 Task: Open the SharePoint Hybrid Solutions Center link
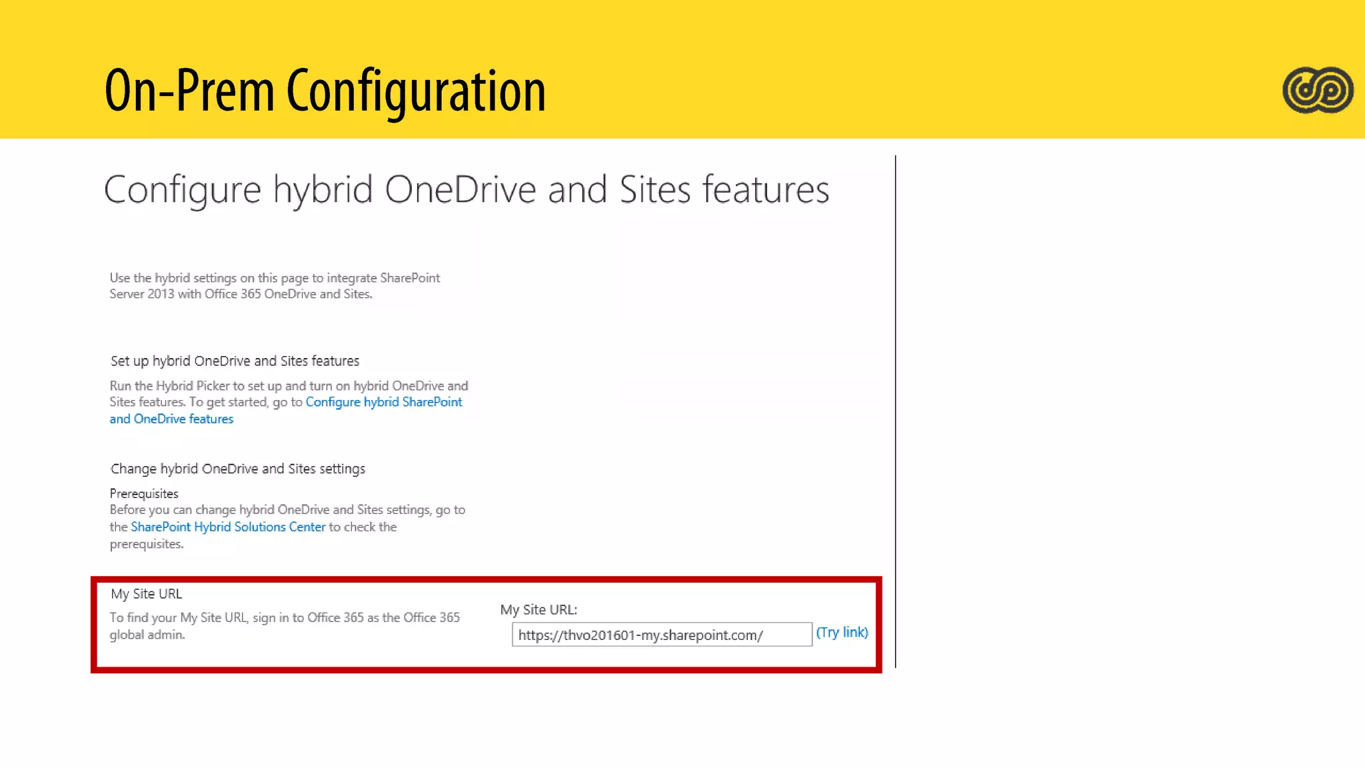click(228, 527)
